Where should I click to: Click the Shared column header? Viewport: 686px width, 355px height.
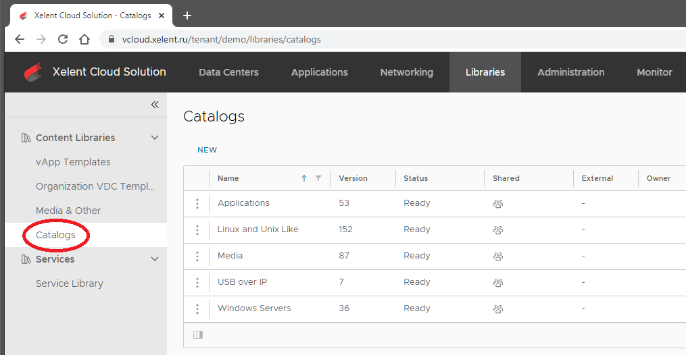coord(506,178)
